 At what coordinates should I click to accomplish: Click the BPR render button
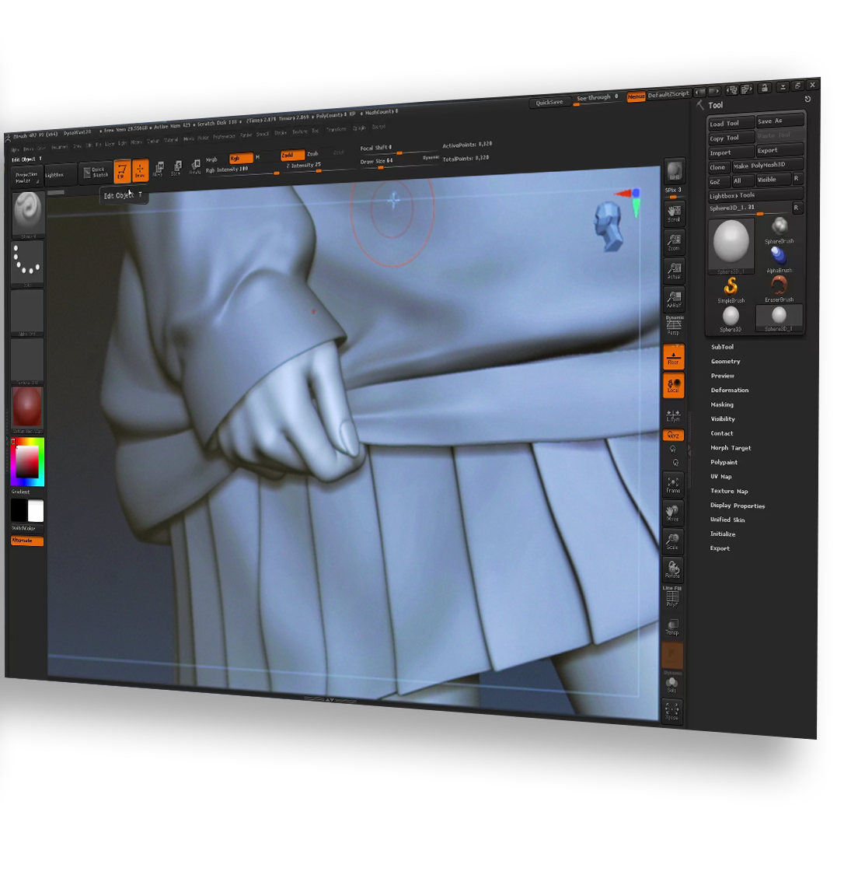coord(675,171)
